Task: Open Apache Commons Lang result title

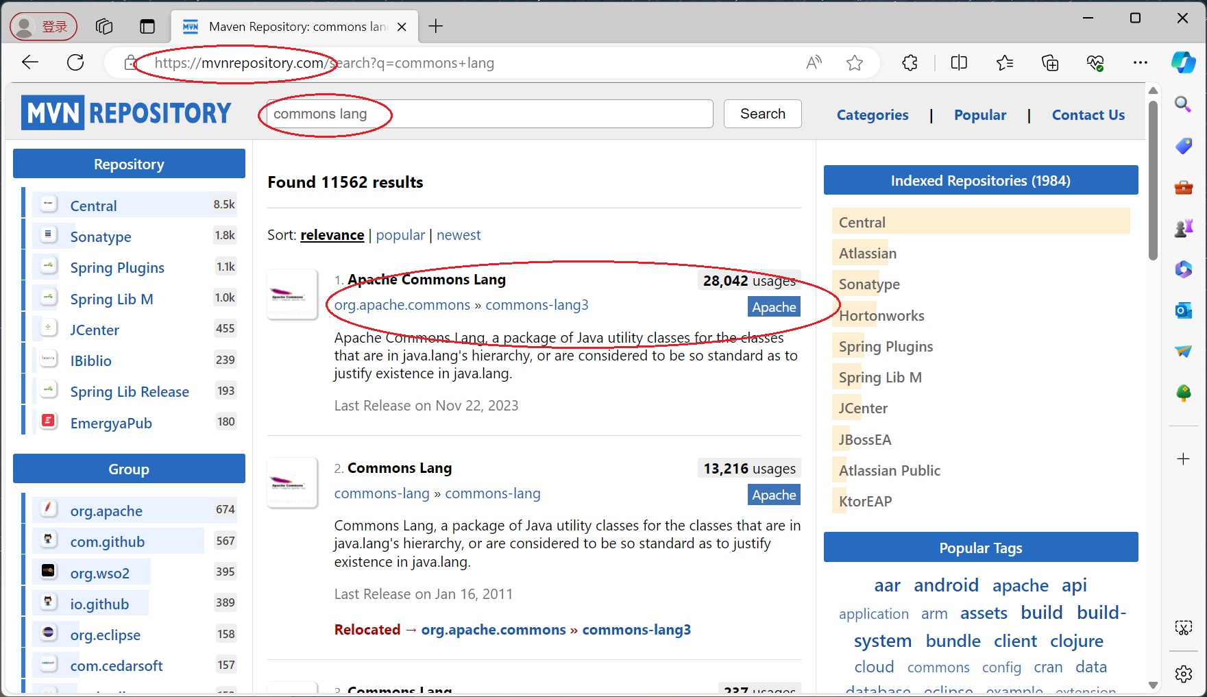Action: pos(426,280)
